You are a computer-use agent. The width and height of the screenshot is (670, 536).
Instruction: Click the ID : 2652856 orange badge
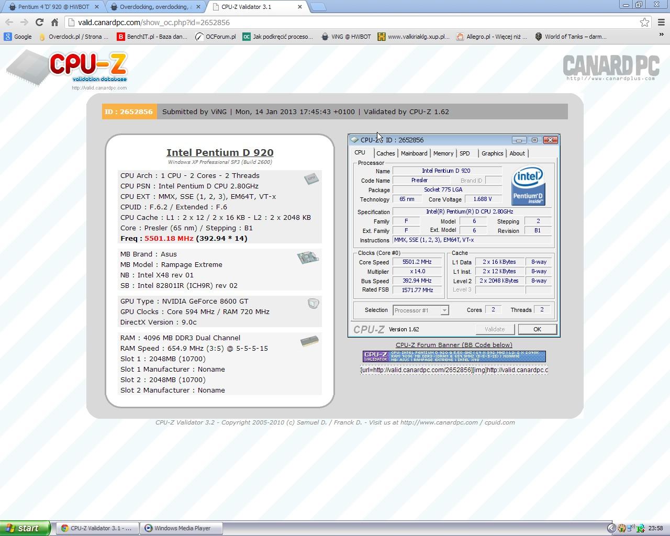point(129,111)
